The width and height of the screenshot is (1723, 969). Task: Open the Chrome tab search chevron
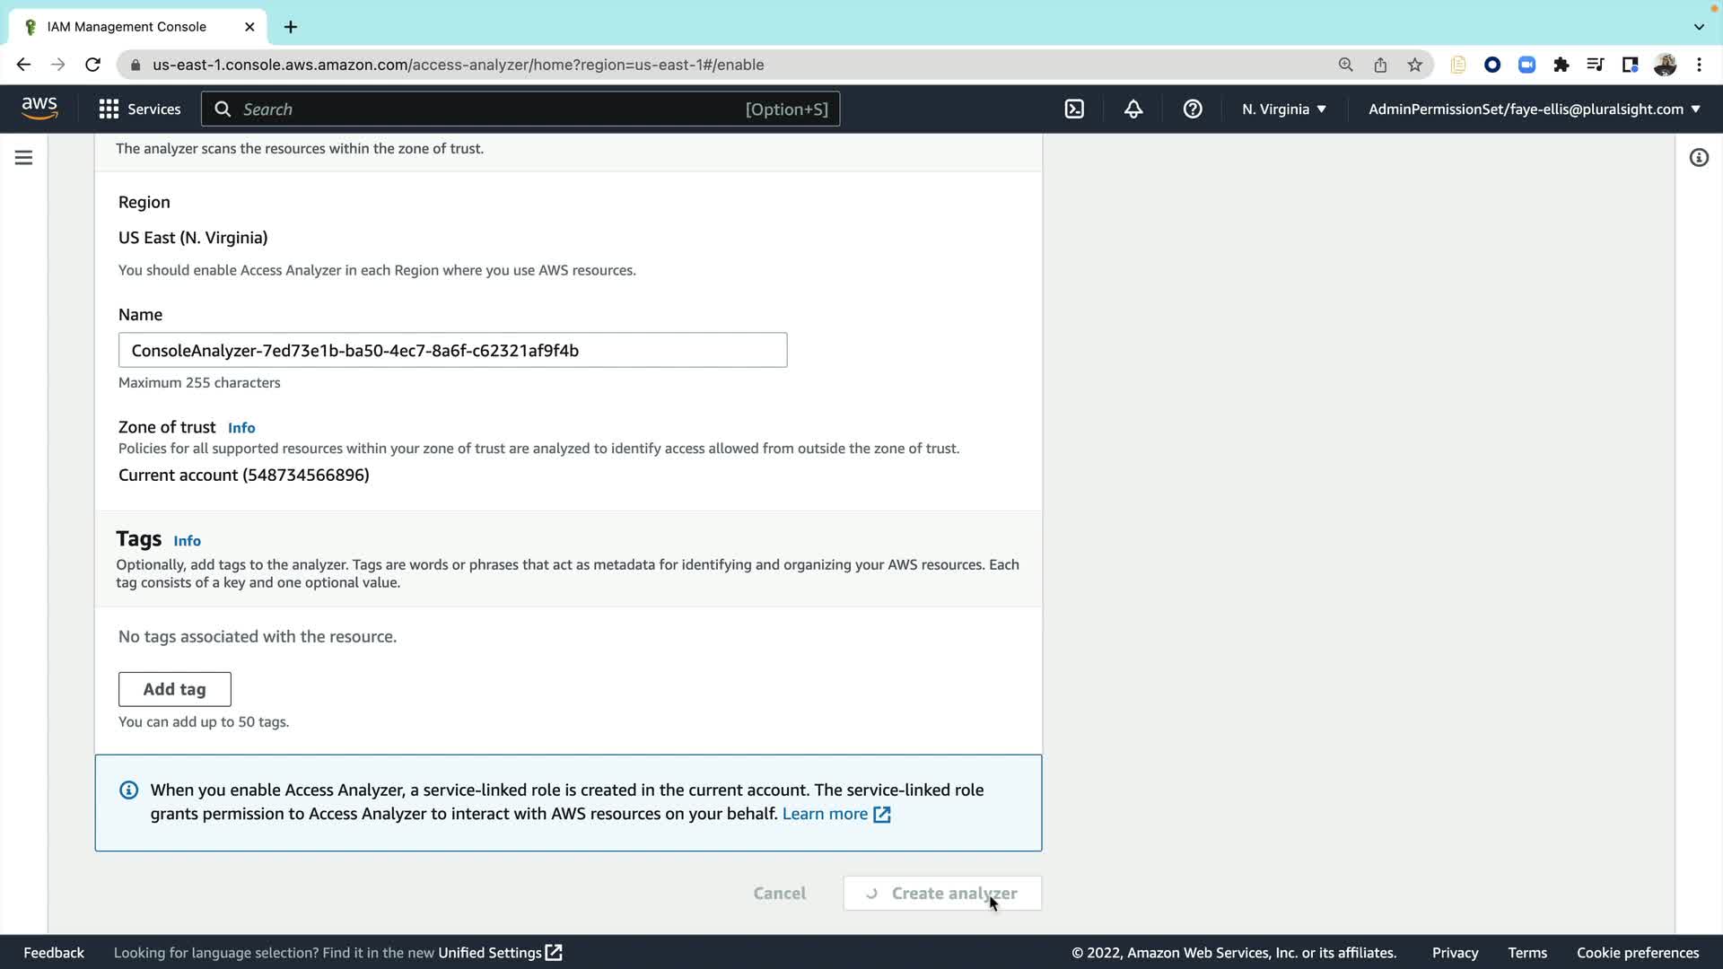pos(1699,27)
